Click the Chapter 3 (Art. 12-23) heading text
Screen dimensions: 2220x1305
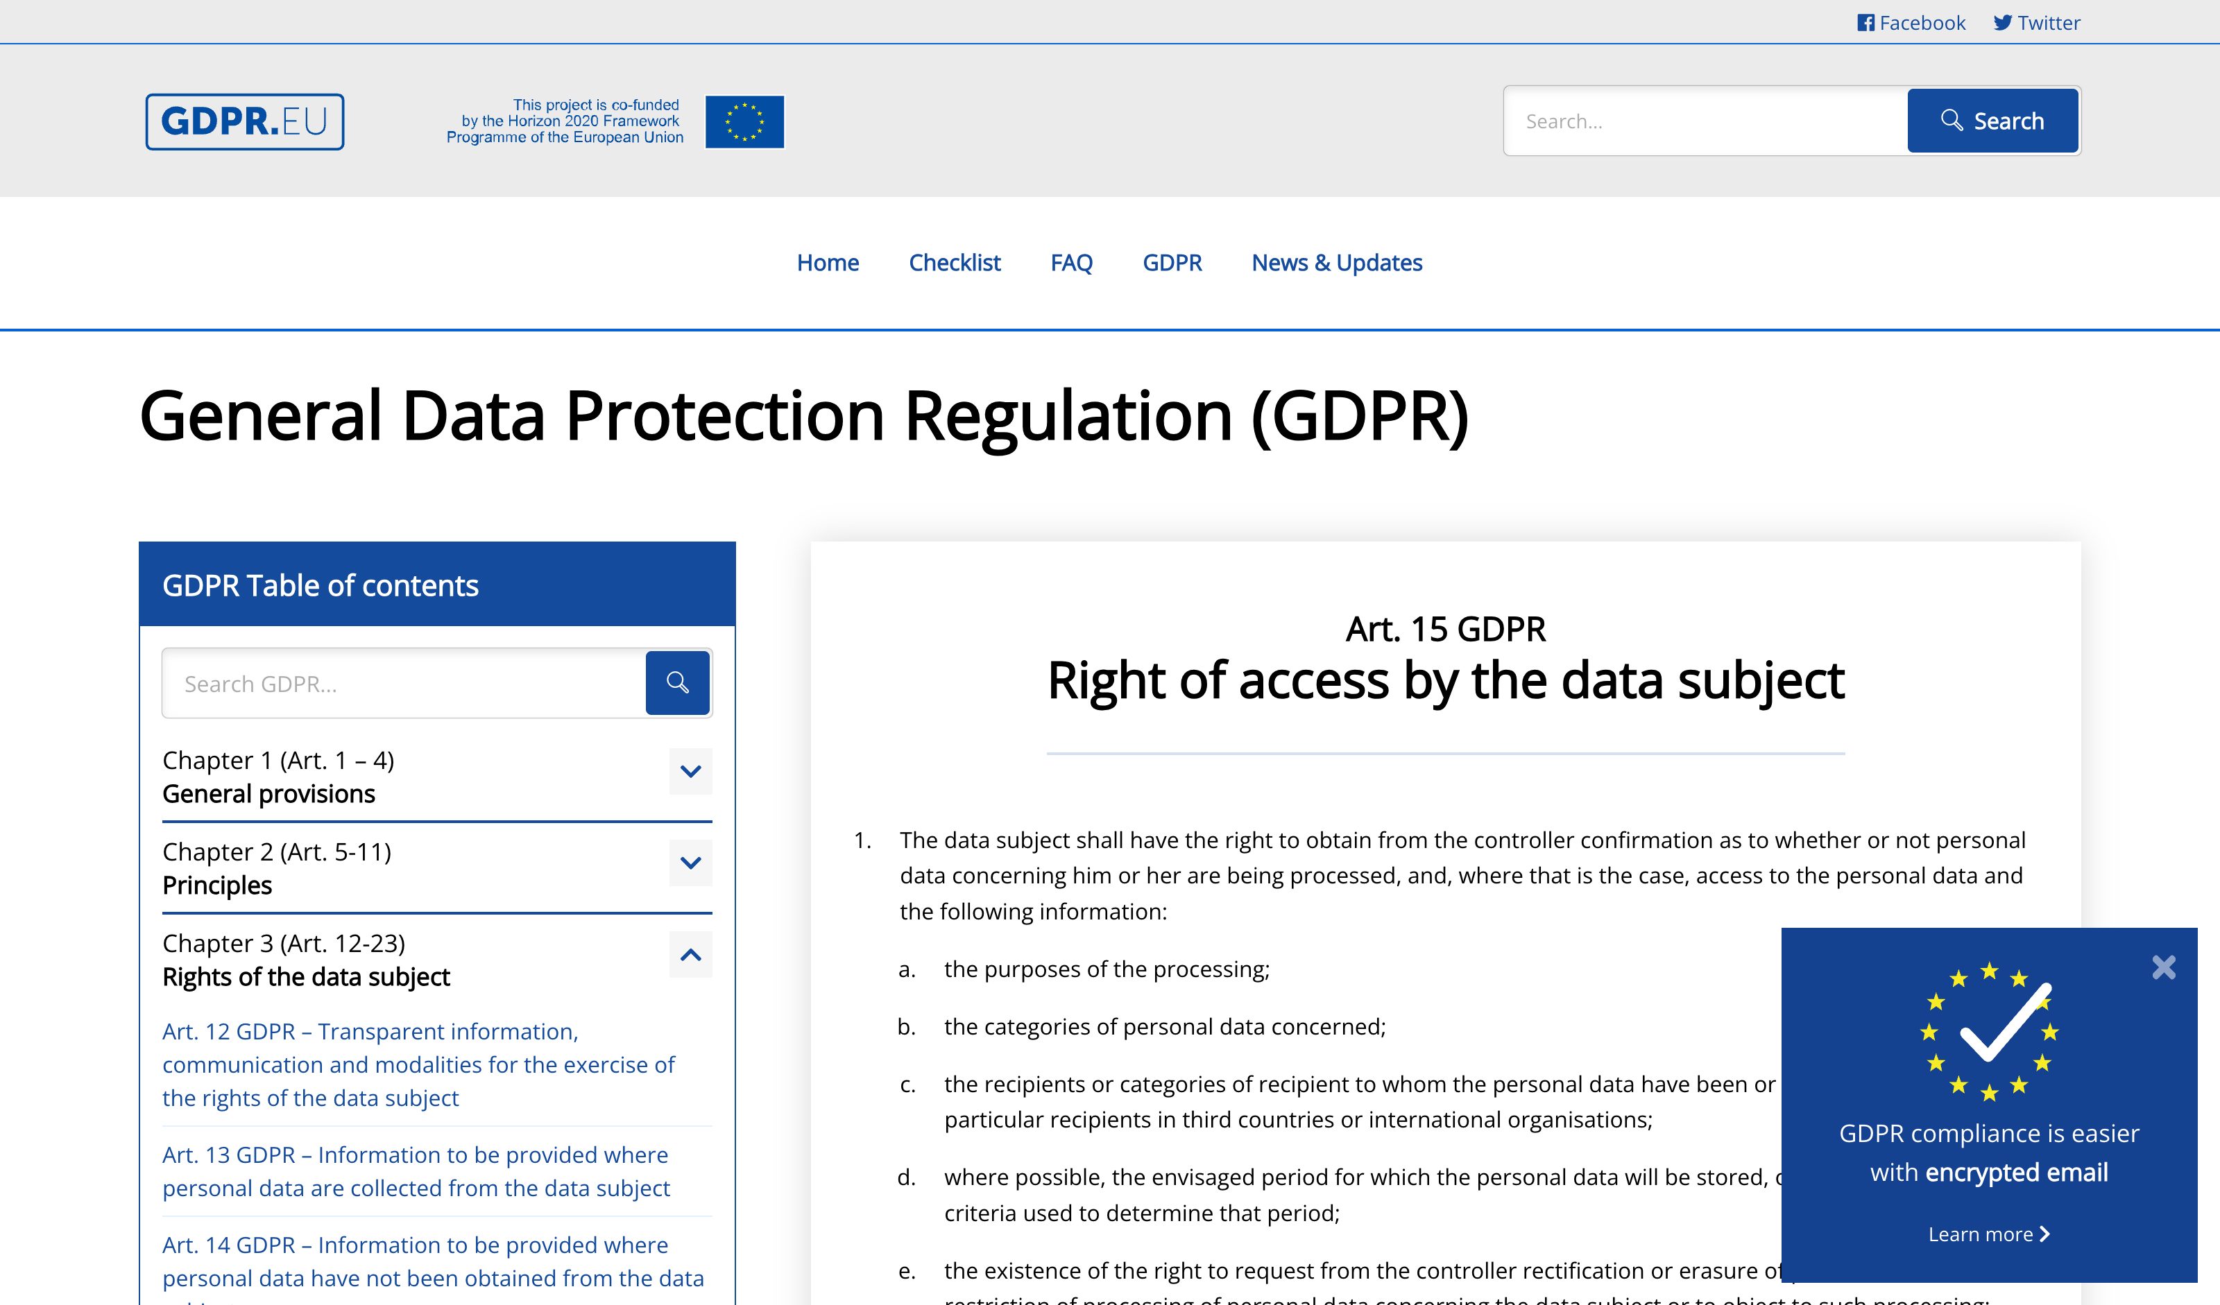[x=284, y=943]
